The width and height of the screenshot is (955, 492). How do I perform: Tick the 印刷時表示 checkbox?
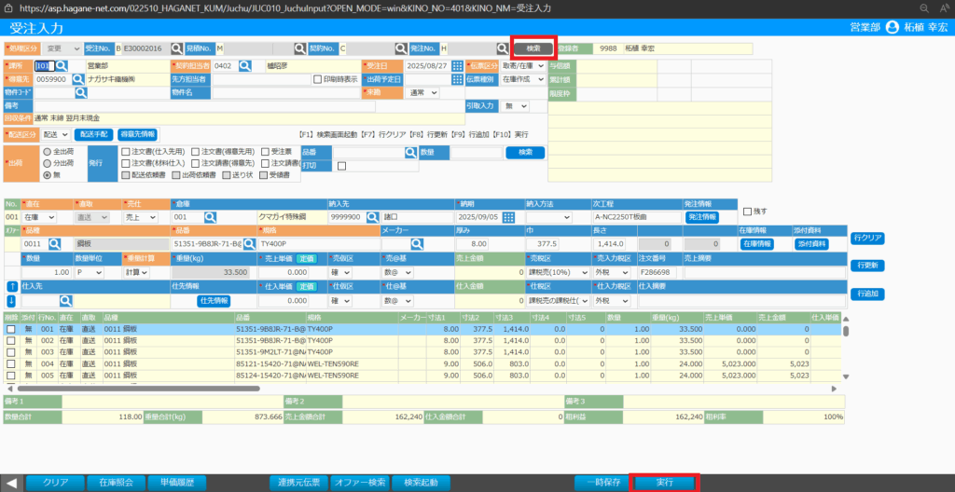(317, 78)
